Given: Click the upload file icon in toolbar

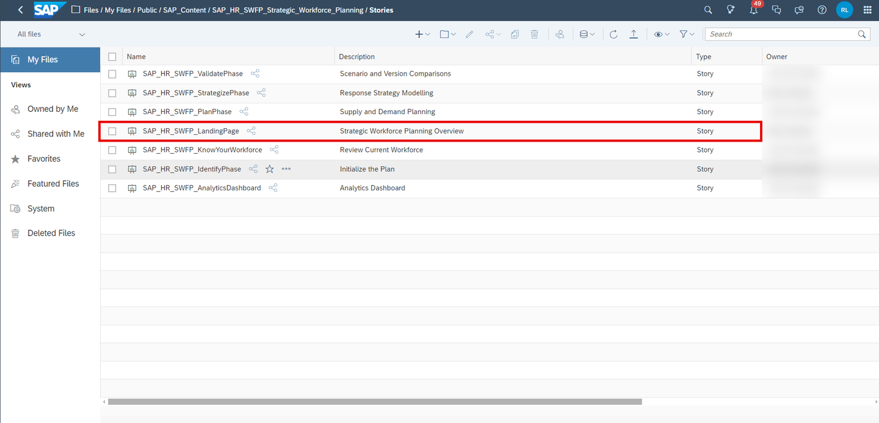Looking at the screenshot, I should [634, 34].
